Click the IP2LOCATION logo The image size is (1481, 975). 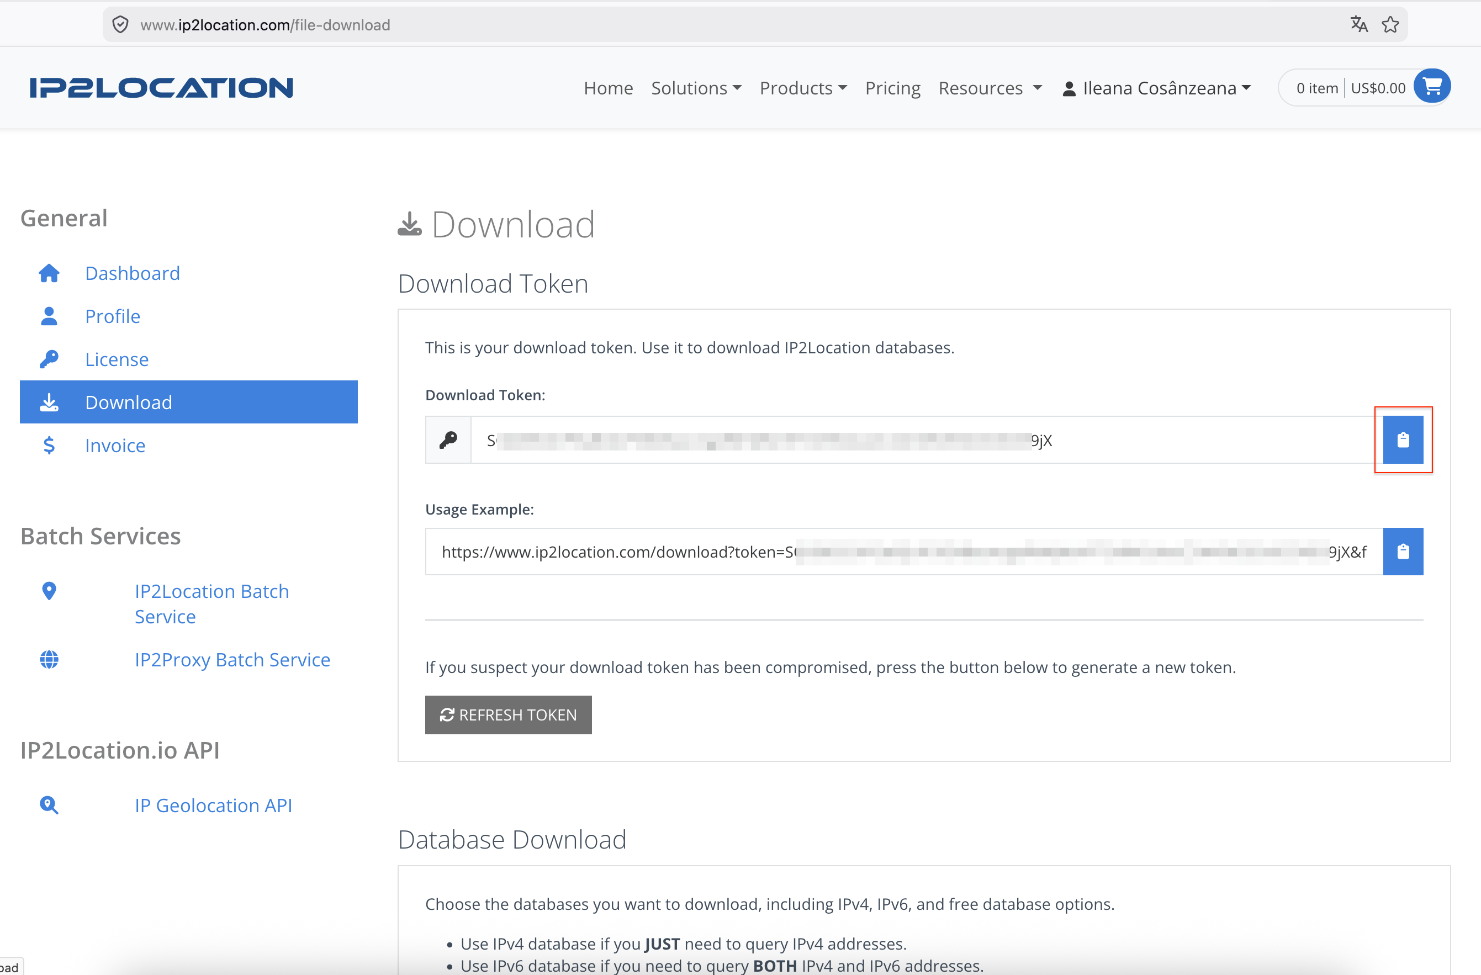[161, 88]
